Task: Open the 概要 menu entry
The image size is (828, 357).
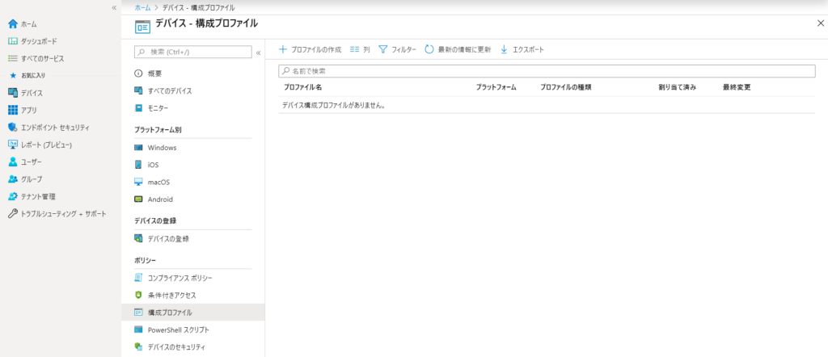Action: [154, 73]
